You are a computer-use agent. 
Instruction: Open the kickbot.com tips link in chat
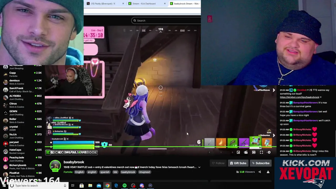[300, 97]
